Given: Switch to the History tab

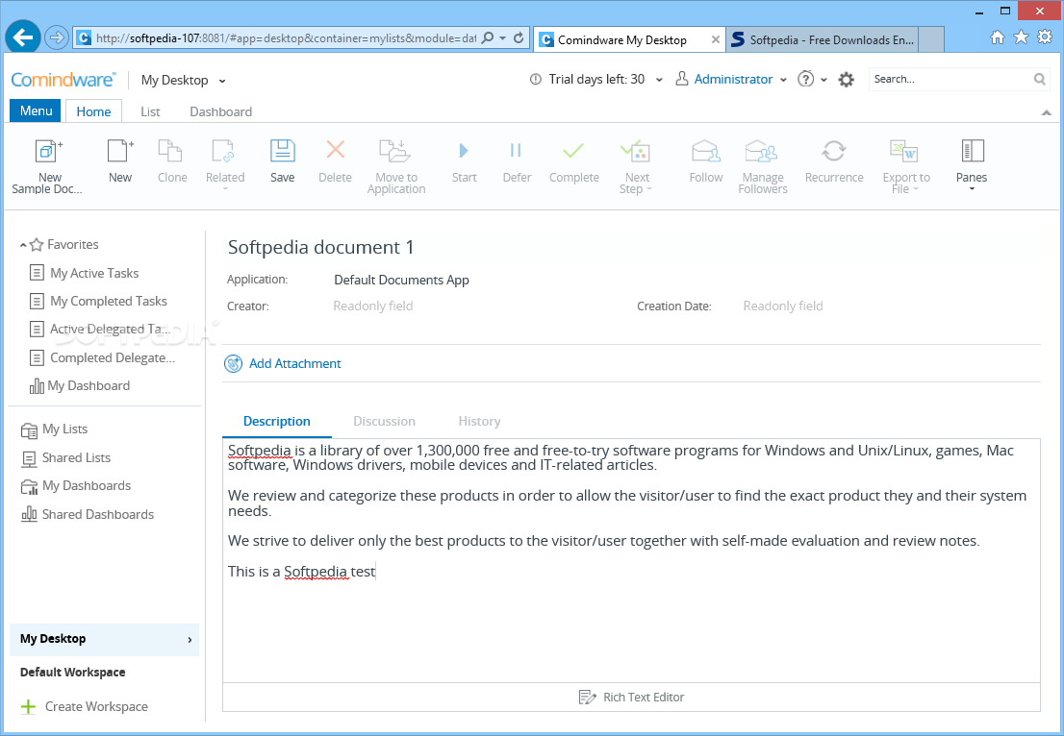Looking at the screenshot, I should [479, 421].
